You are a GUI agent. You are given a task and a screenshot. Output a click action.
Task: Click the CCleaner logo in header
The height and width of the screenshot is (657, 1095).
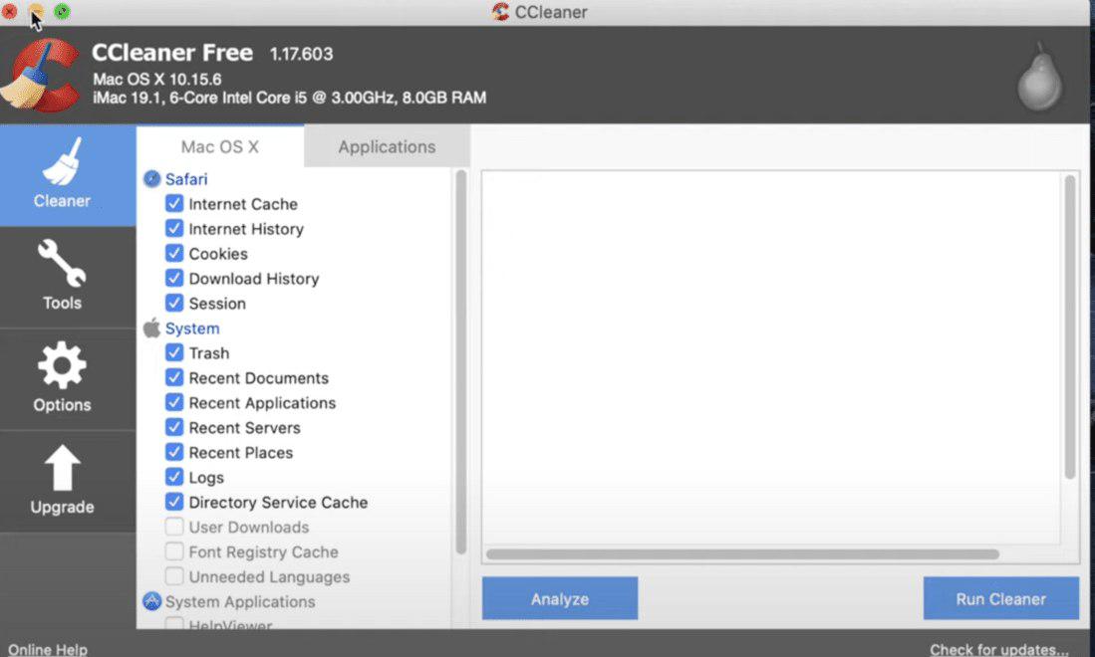pos(41,76)
